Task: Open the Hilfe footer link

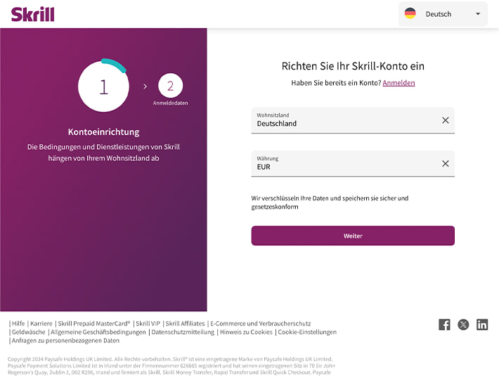Action: (18, 323)
